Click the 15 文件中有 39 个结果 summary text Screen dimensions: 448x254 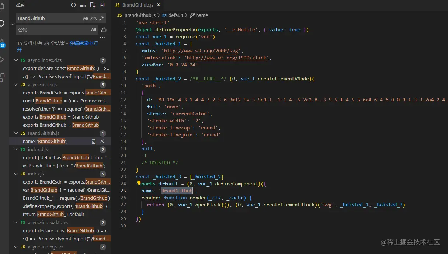(41, 43)
